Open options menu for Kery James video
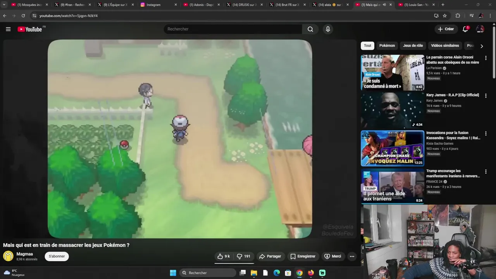The width and height of the screenshot is (496, 279). (486, 96)
